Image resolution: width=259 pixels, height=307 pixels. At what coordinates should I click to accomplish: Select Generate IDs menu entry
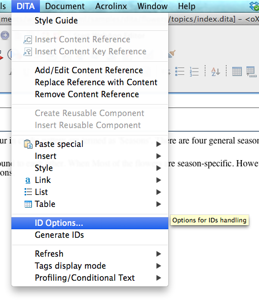click(90, 235)
